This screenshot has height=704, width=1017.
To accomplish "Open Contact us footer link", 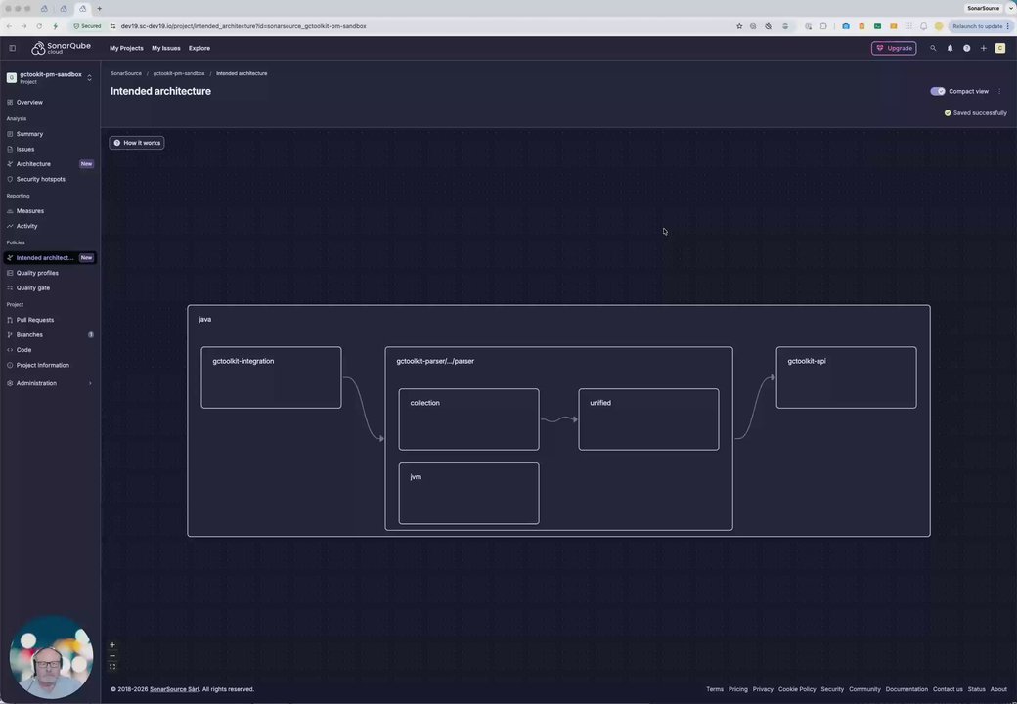I will (948, 689).
